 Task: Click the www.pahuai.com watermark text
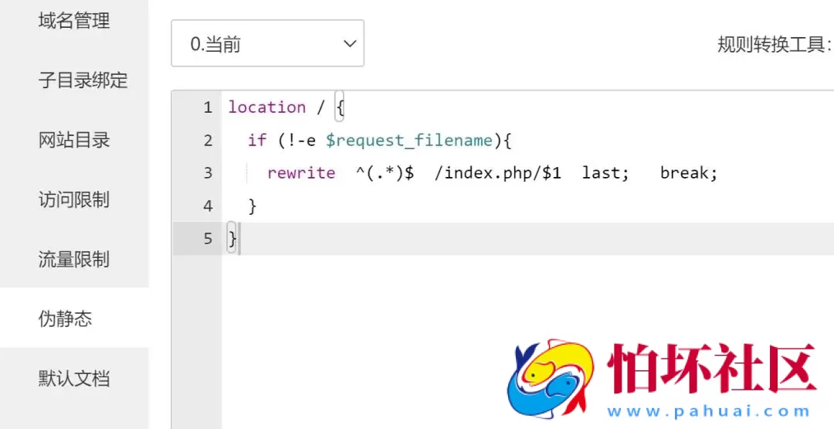coord(708,412)
